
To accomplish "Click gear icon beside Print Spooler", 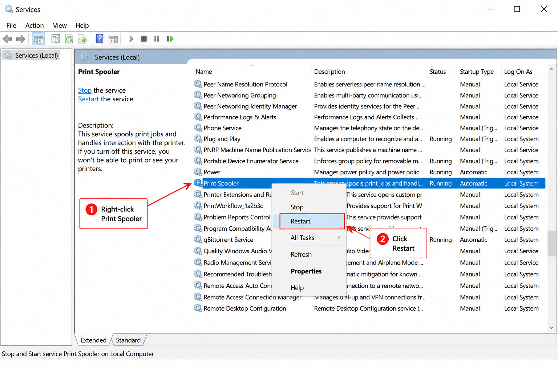I will [198, 183].
